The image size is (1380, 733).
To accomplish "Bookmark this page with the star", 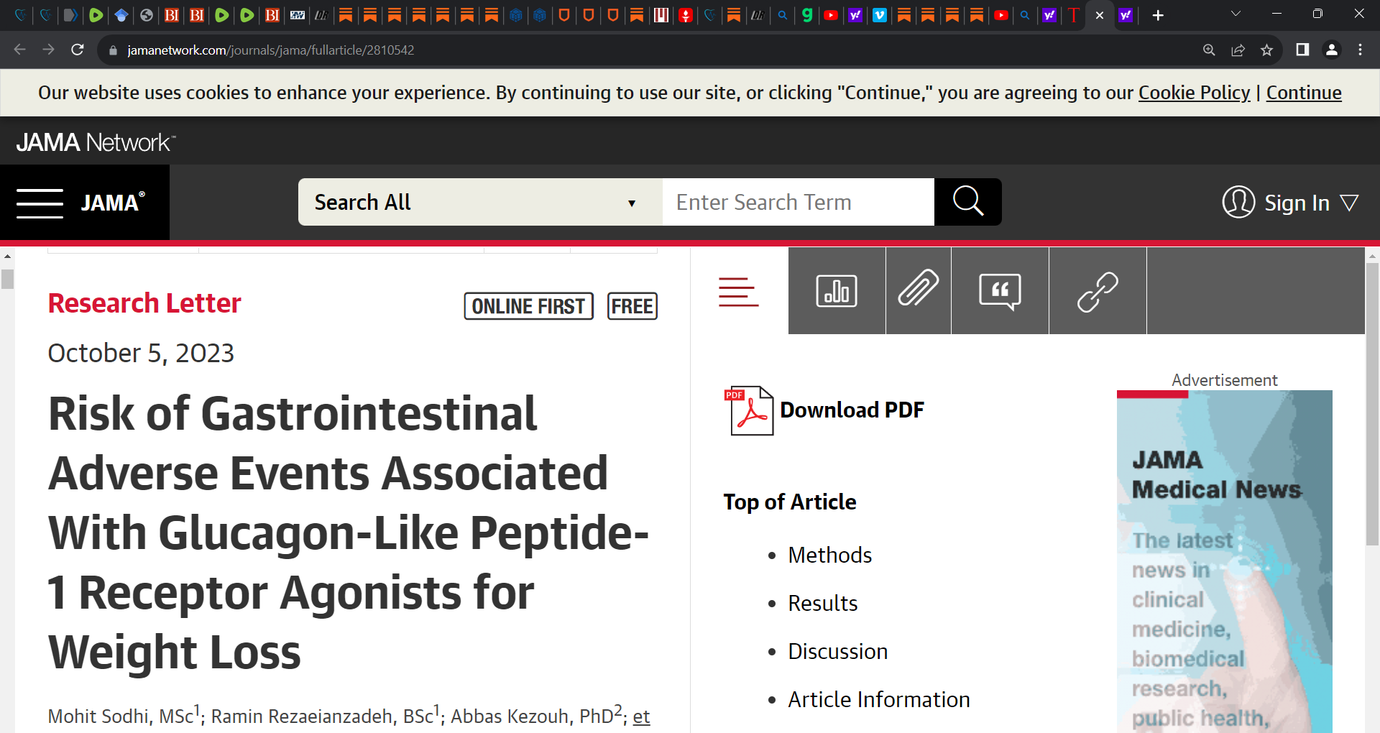I will tap(1266, 50).
